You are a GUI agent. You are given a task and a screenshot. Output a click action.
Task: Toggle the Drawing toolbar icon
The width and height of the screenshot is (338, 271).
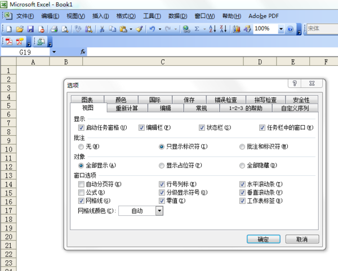pos(247,29)
